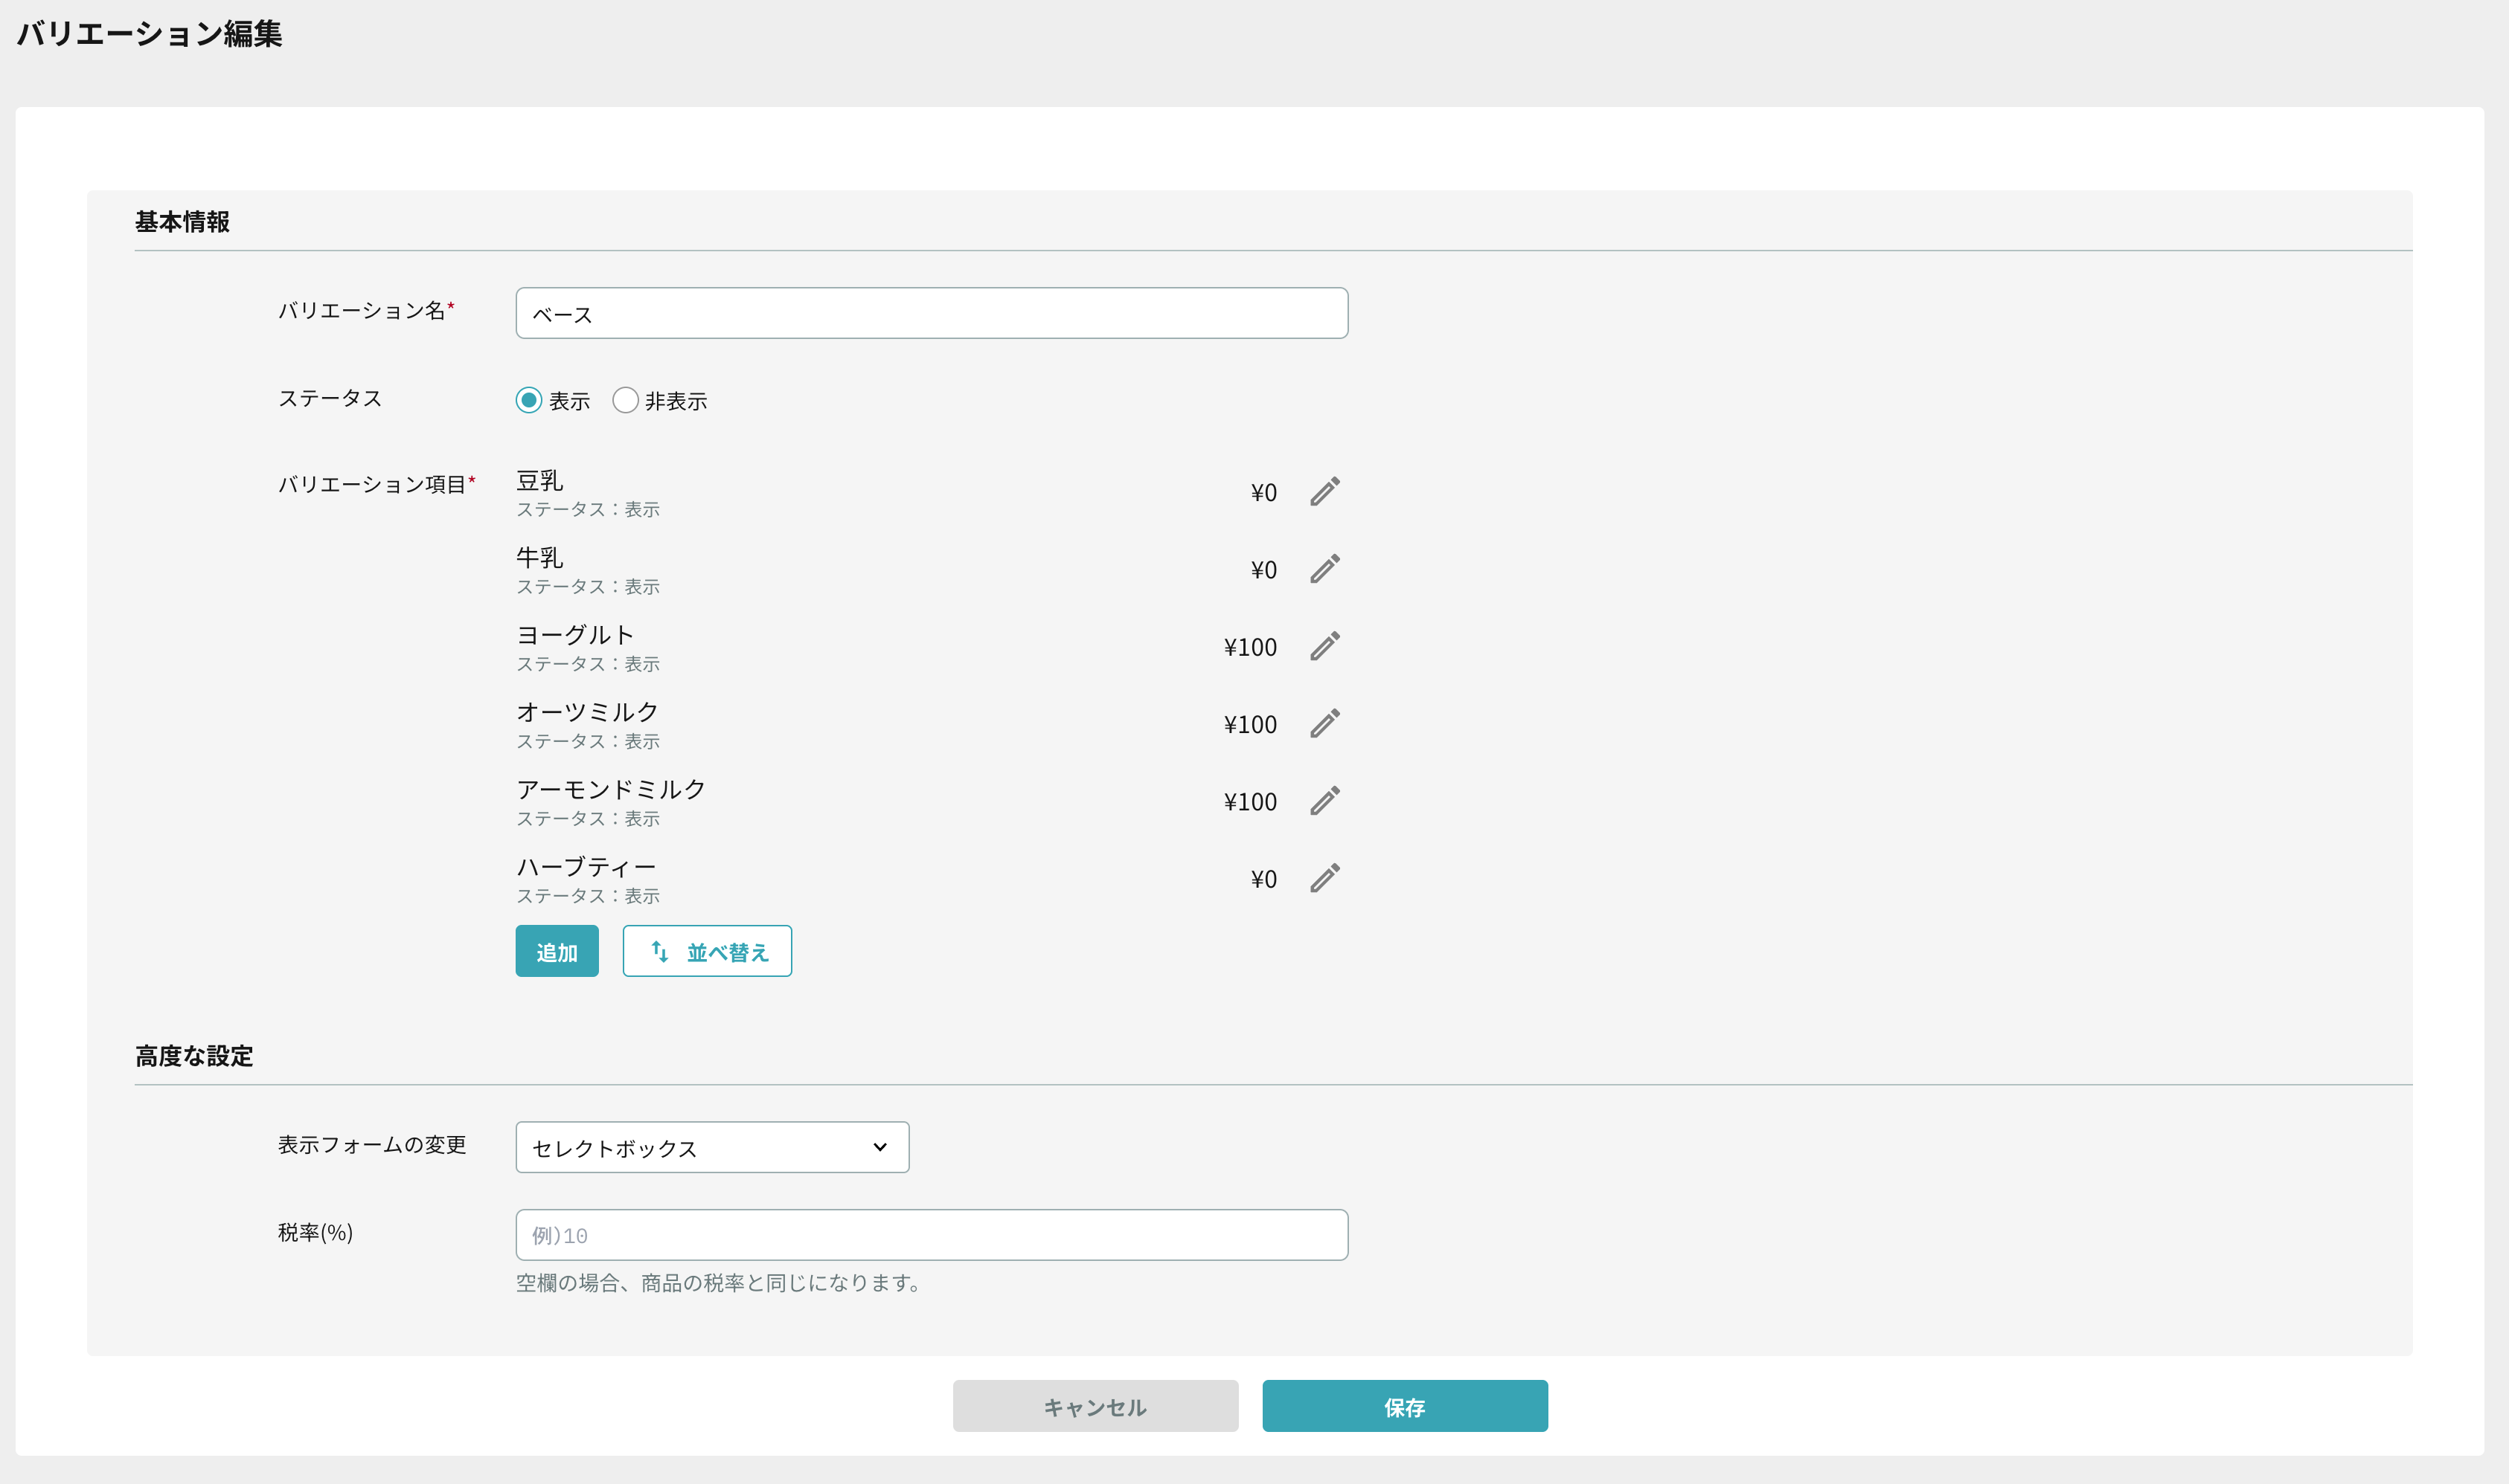Click the ¥0 price of 豆乳
This screenshot has height=1484, width=2509.
coord(1264,493)
